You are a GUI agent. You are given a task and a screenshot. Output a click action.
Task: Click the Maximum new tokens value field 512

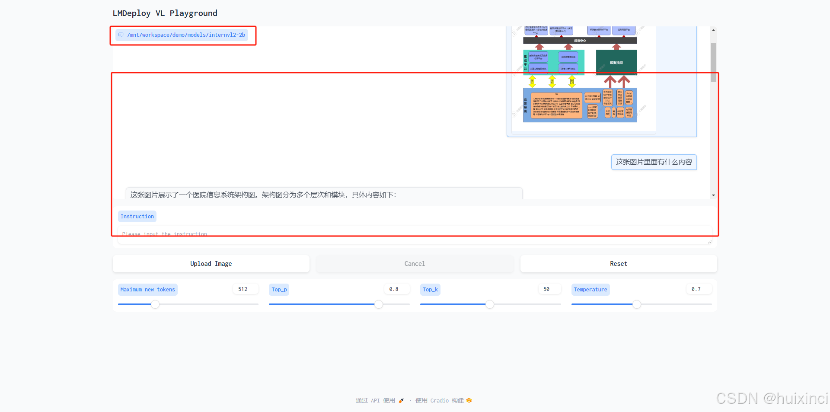[x=246, y=289]
